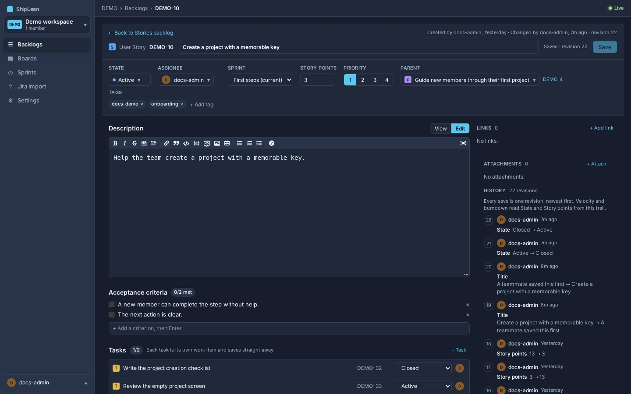Open Backlogs in the sidebar
Screen dimensions: 631x394
pos(47,44)
